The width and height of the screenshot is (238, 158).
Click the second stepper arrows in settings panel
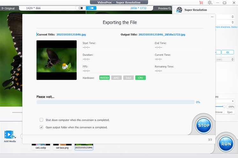[232, 22]
